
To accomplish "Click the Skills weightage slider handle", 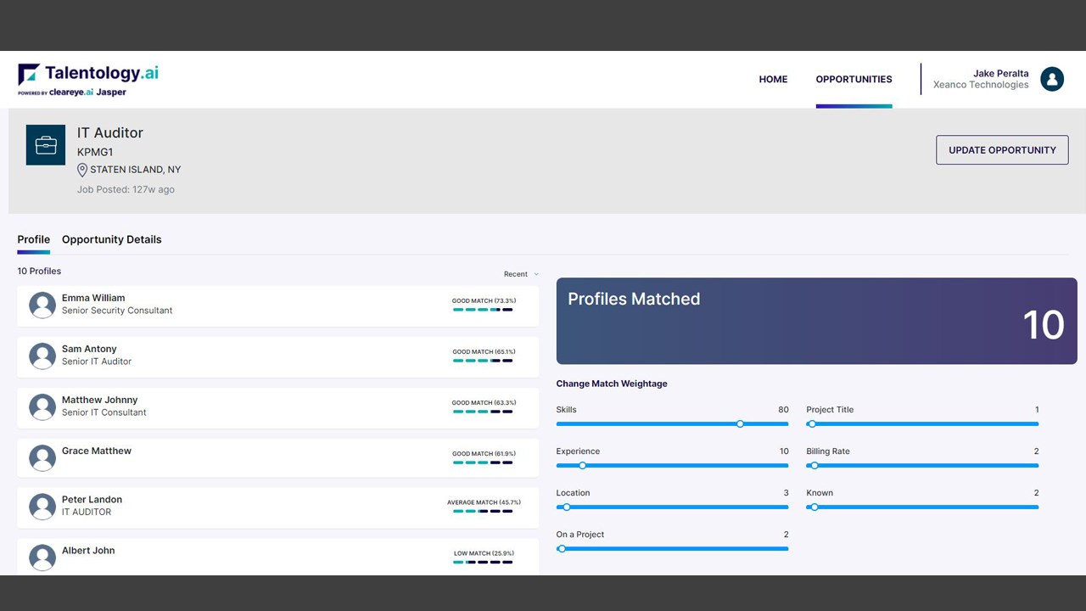I will pos(740,423).
